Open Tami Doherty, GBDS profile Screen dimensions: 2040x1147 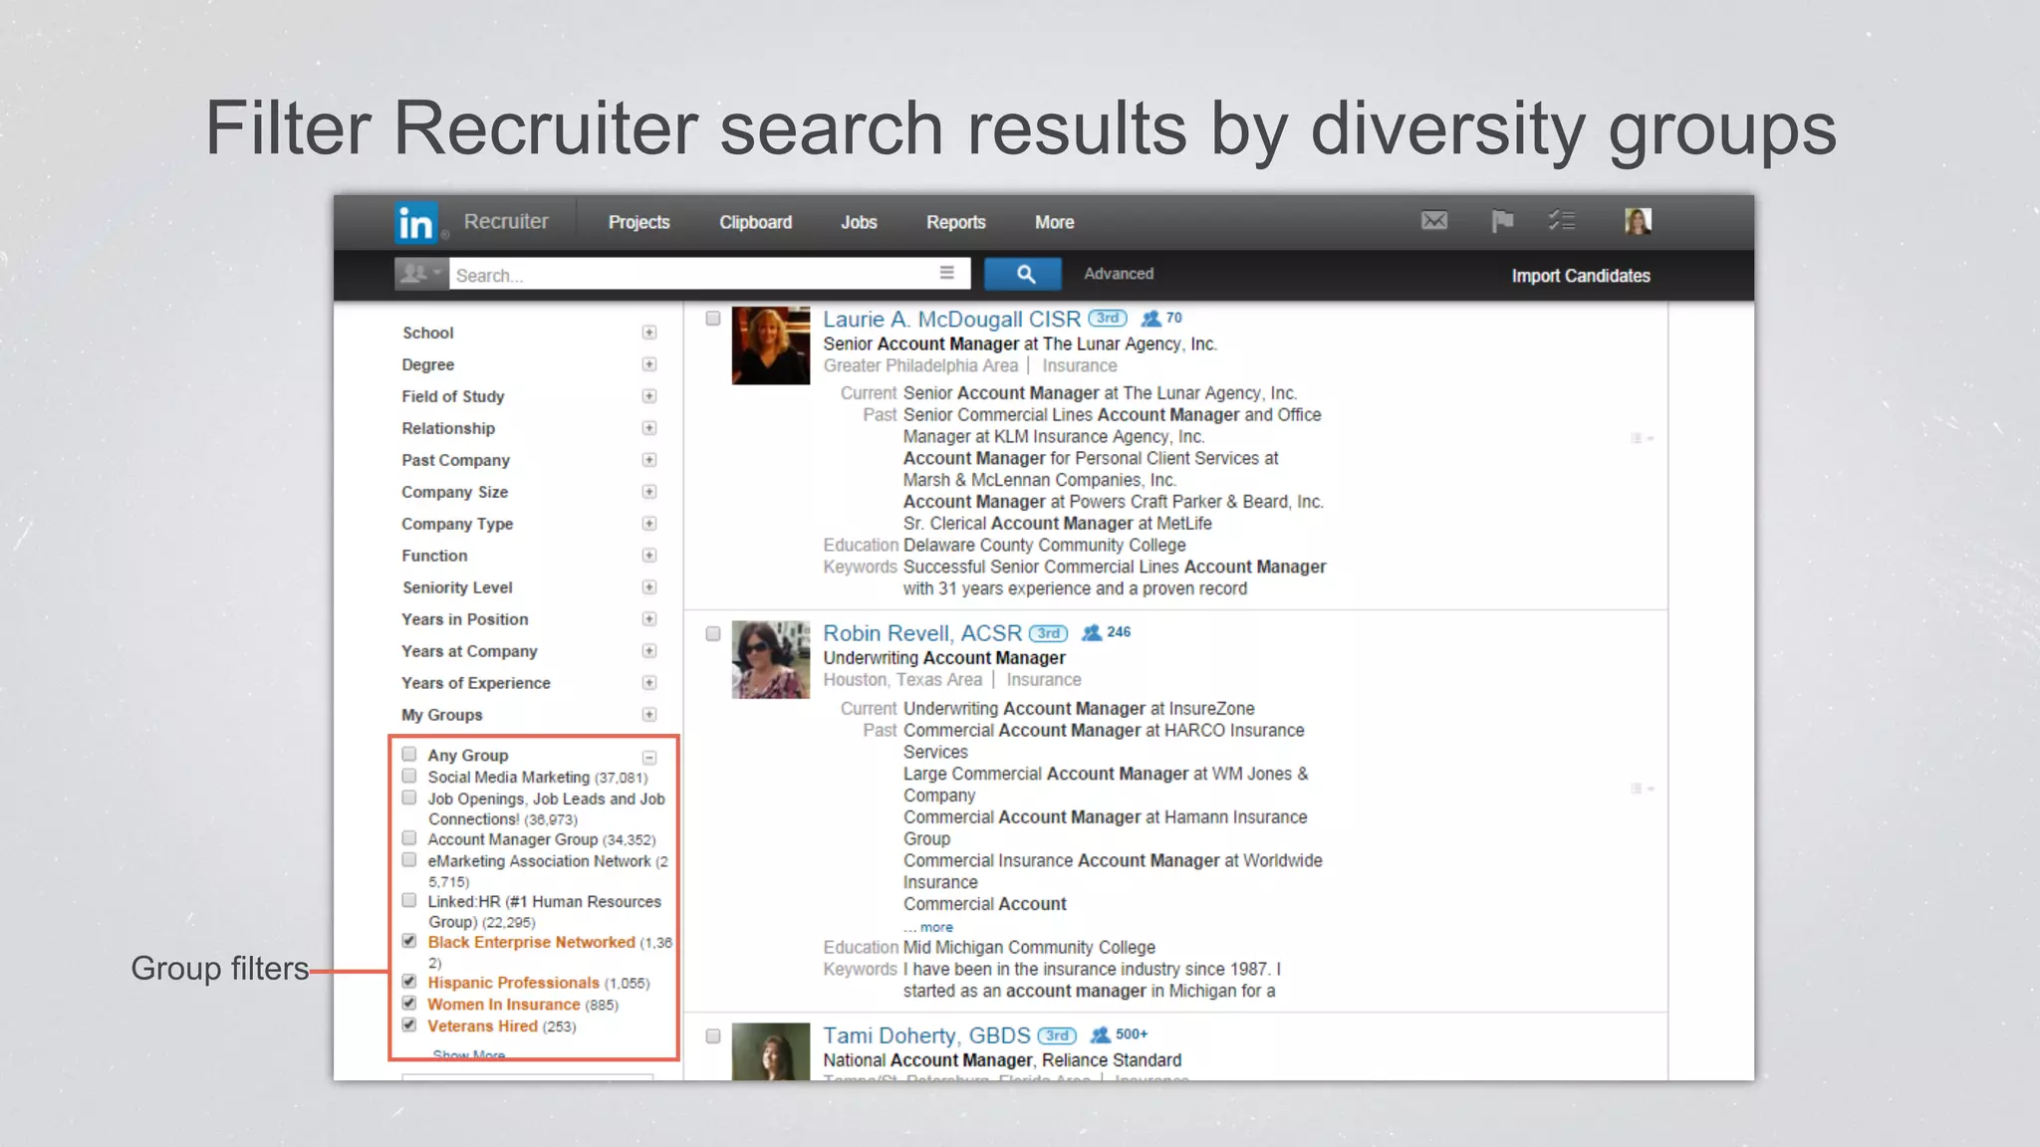(926, 1035)
